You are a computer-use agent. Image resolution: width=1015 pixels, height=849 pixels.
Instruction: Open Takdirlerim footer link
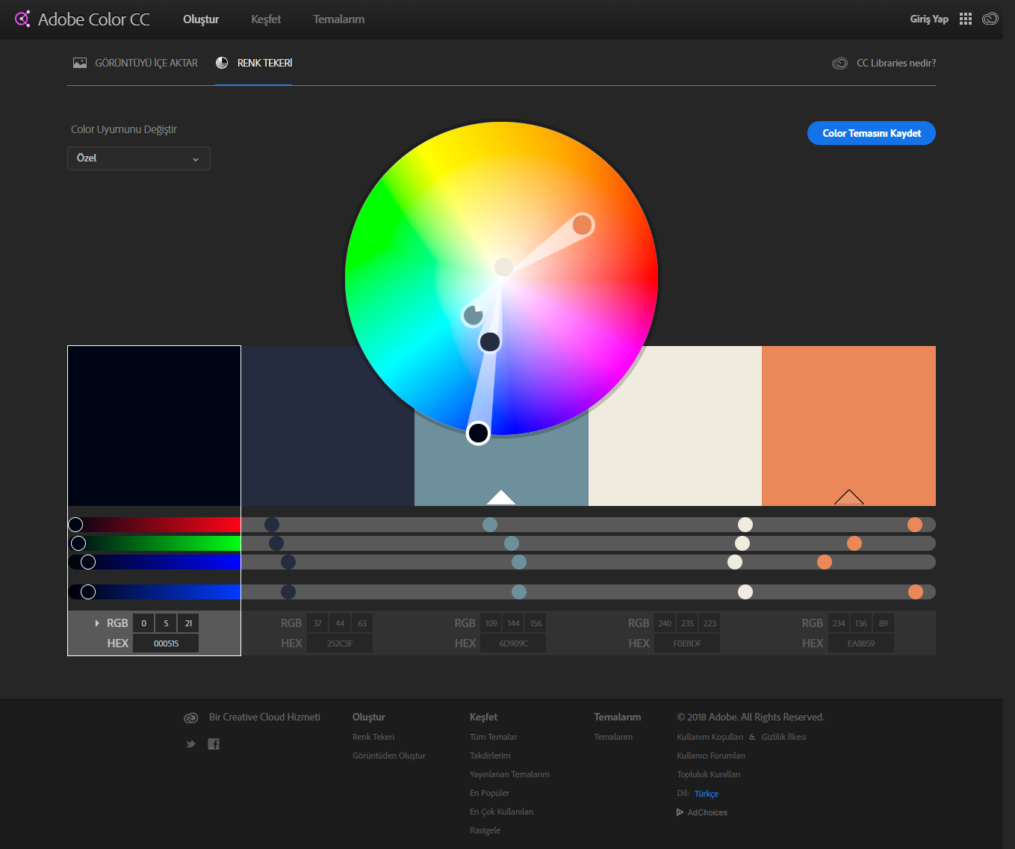tap(490, 756)
